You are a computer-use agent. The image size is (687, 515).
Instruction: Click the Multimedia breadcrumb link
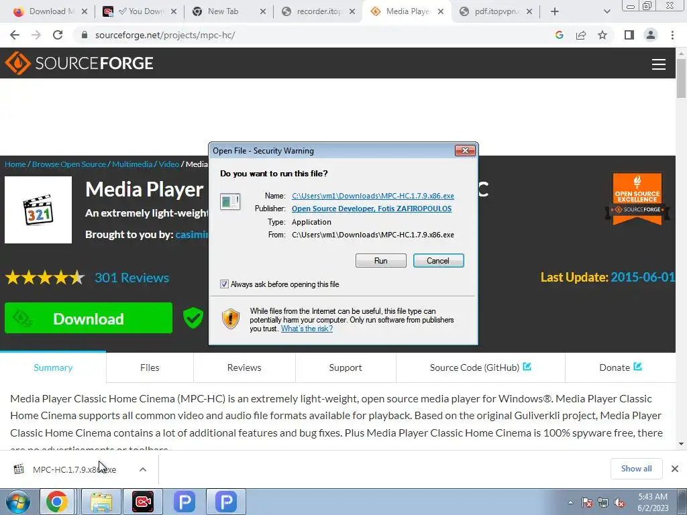click(132, 164)
